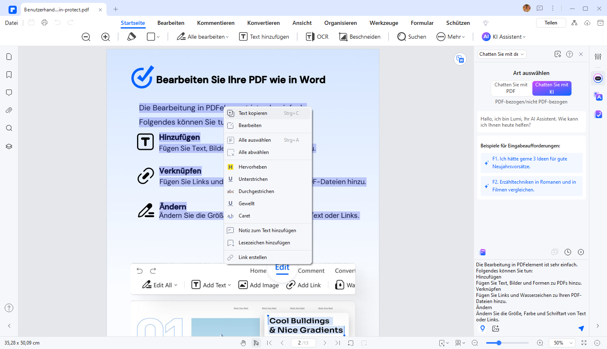Send the chat message with arrow icon
607x349 pixels.
point(581,328)
